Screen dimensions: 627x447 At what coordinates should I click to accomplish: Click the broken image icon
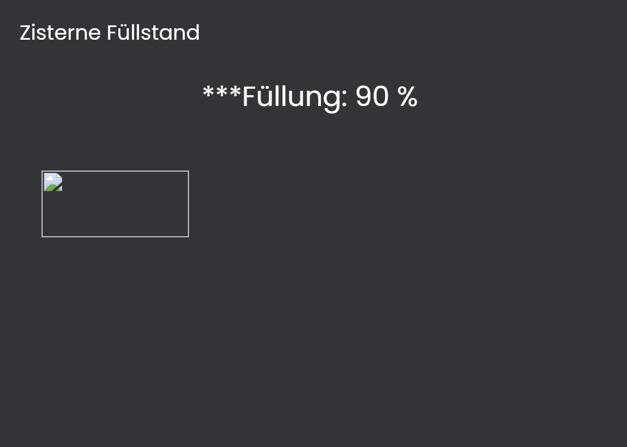pos(53,183)
